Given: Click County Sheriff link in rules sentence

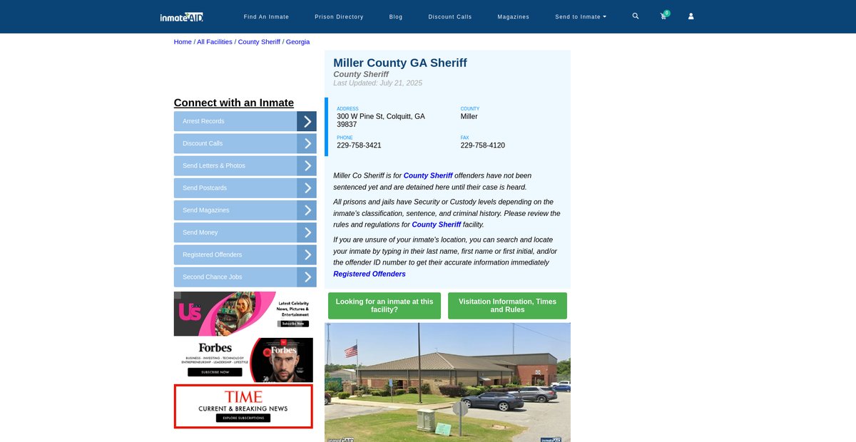Looking at the screenshot, I should click(x=437, y=225).
